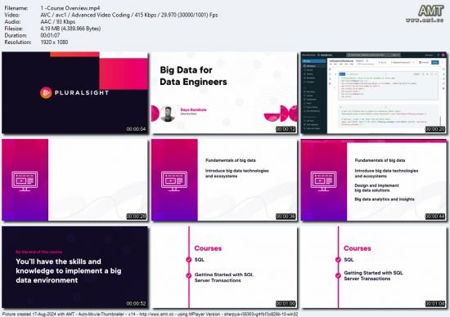The height and width of the screenshot is (317, 450).
Task: Click the 00:00:12 timestamp label
Action: (x=286, y=129)
